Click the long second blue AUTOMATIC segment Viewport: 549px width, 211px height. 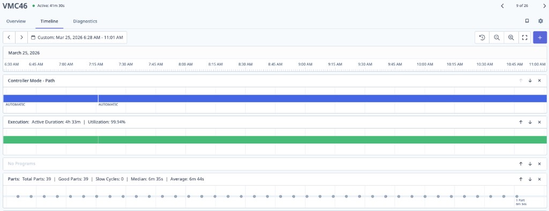click(322, 99)
